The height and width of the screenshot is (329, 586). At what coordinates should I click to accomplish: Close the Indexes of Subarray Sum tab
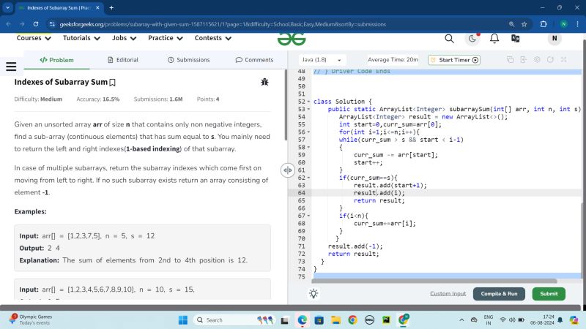(x=97, y=7)
